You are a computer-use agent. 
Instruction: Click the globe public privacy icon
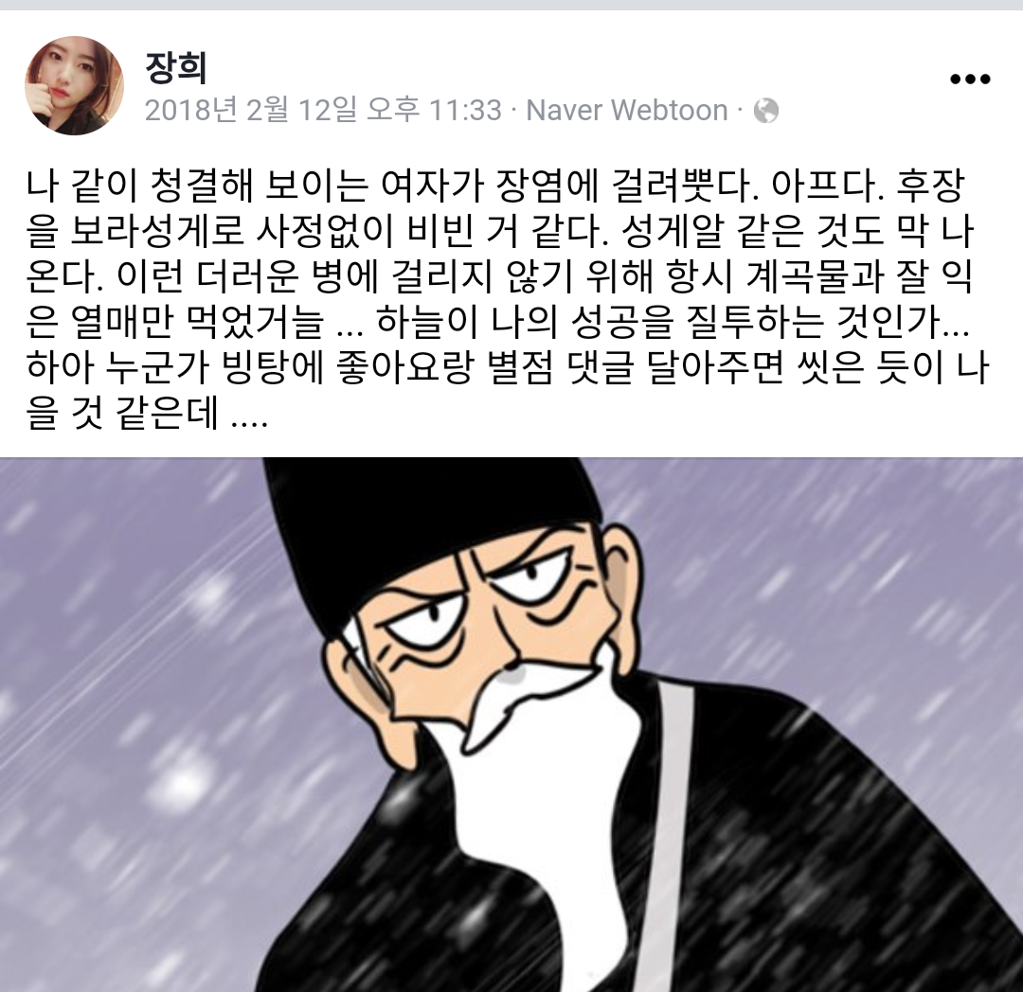766,111
